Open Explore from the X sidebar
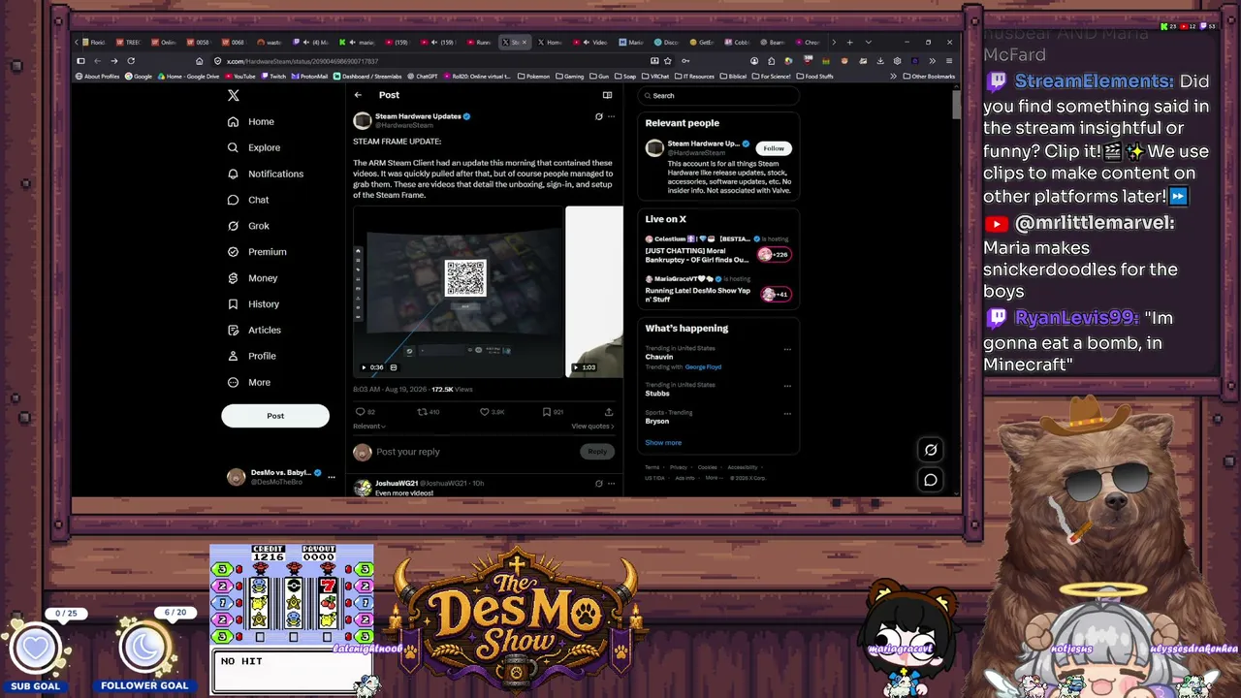Screen dimensions: 1241x698 pyautogui.click(x=254, y=147)
